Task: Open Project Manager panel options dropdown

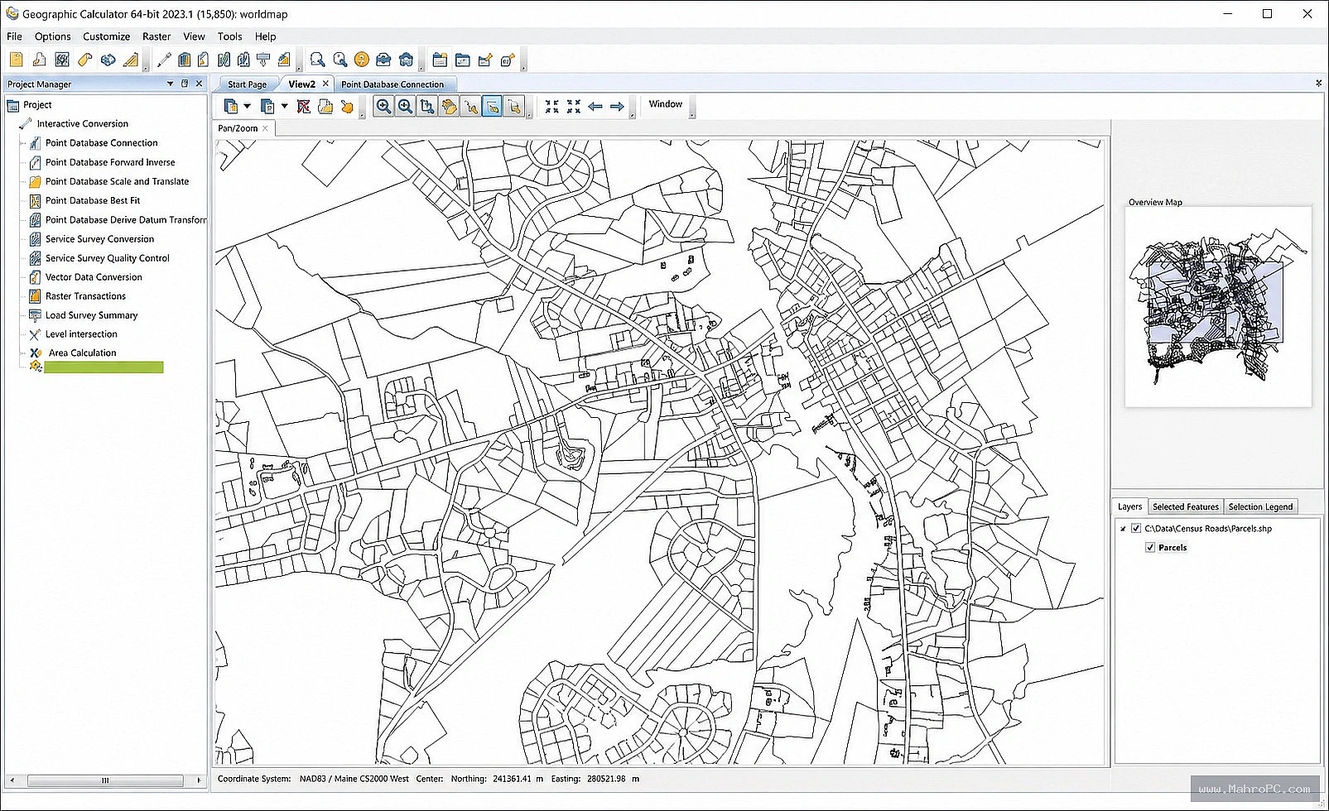Action: tap(171, 84)
